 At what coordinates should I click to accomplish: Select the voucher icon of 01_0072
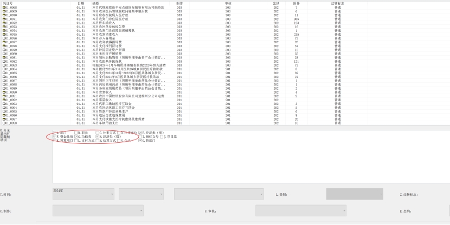pyautogui.click(x=4, y=23)
